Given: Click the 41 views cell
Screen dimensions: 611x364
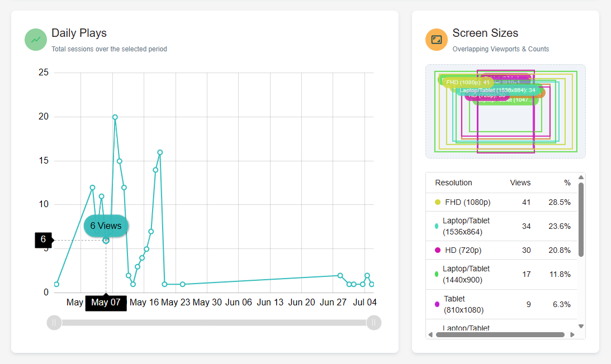Looking at the screenshot, I should pos(527,202).
